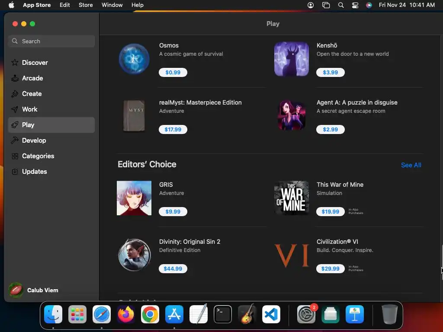This screenshot has width=443, height=332.
Task: Open the Trash in the Dock
Action: (390, 314)
